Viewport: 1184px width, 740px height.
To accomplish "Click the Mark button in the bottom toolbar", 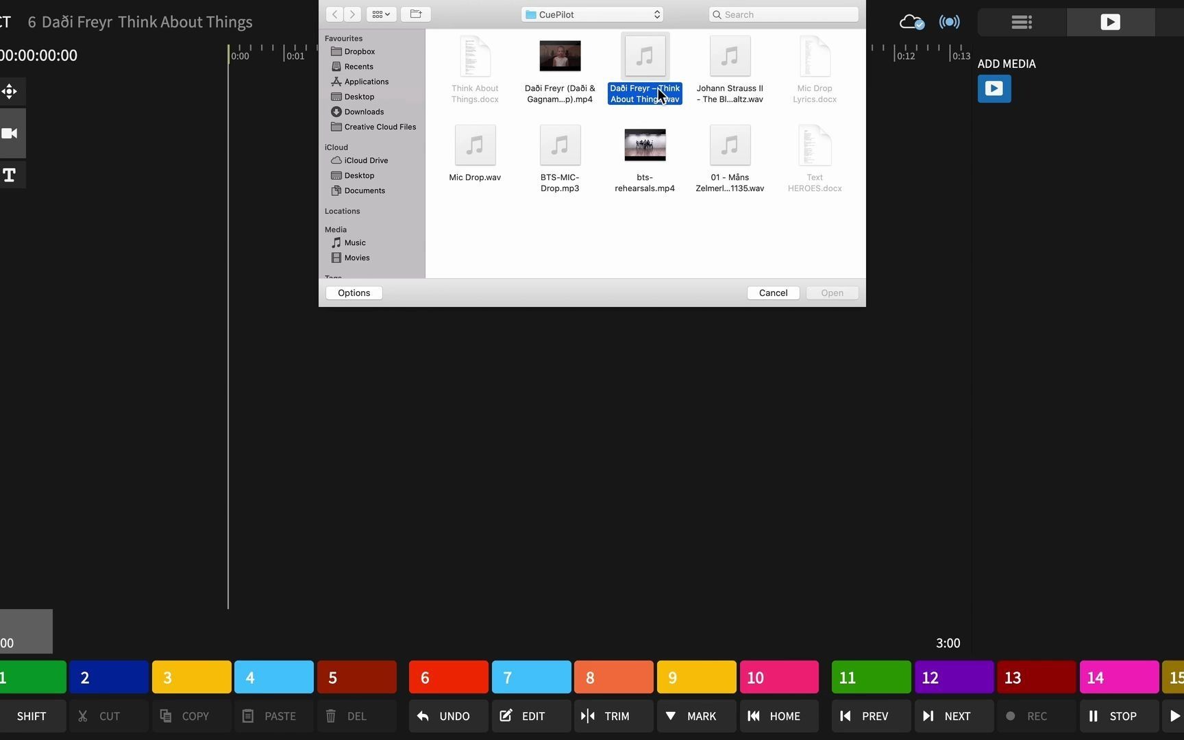I will click(695, 716).
